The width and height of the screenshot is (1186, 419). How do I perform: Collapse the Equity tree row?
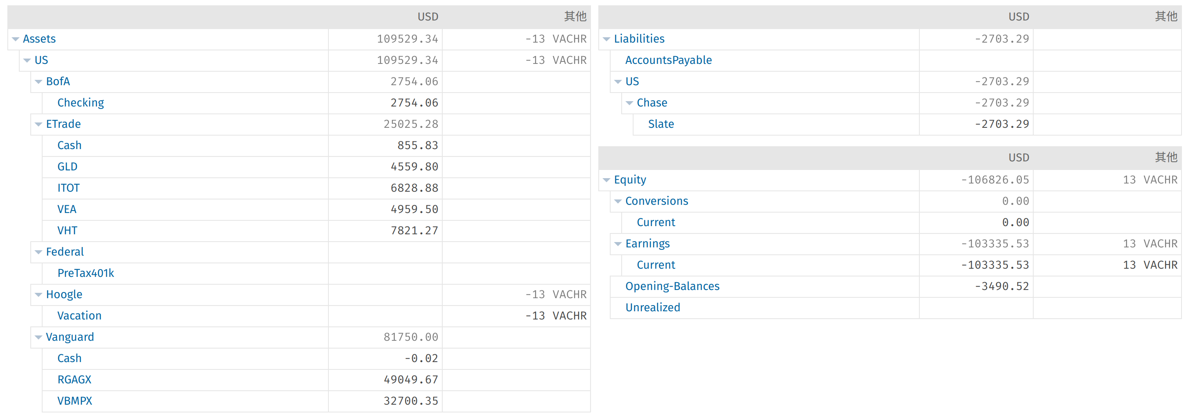607,181
